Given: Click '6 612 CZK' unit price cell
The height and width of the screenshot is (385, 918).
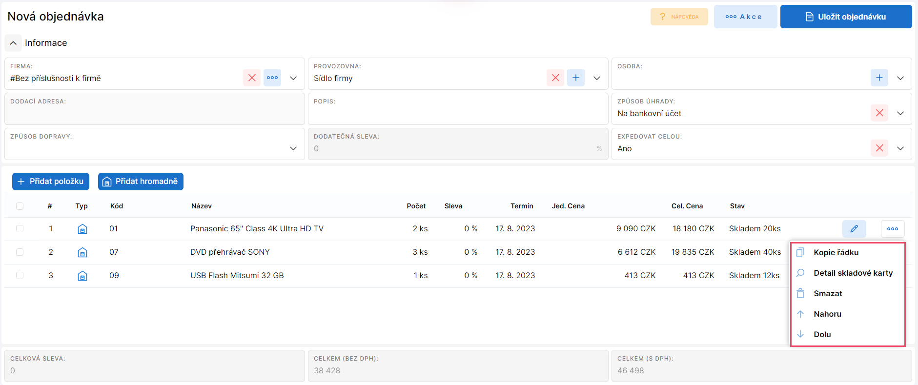Looking at the screenshot, I should point(636,252).
